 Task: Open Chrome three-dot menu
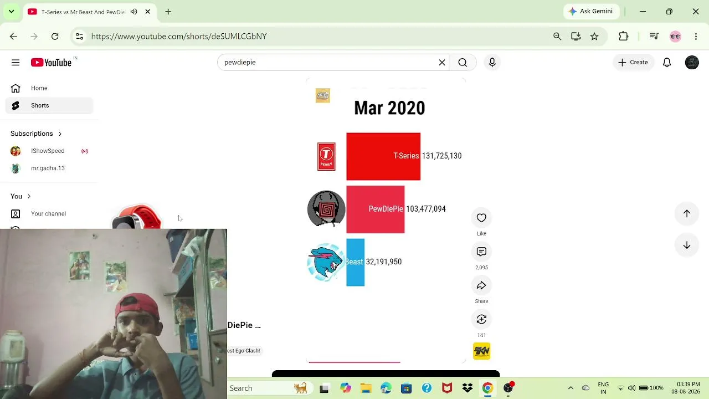point(696,36)
